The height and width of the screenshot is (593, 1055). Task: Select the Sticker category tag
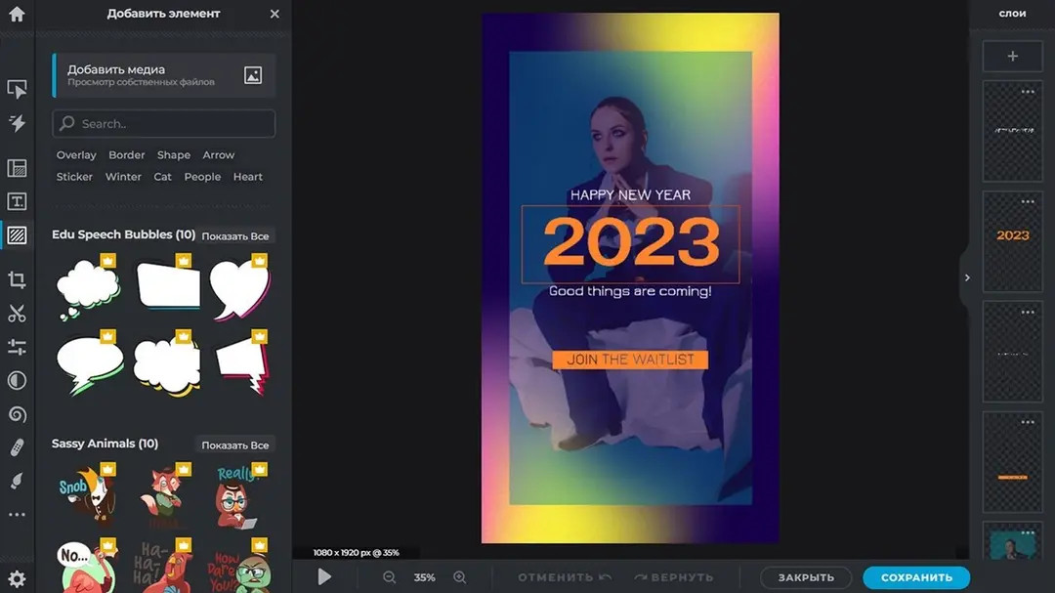[x=74, y=177]
